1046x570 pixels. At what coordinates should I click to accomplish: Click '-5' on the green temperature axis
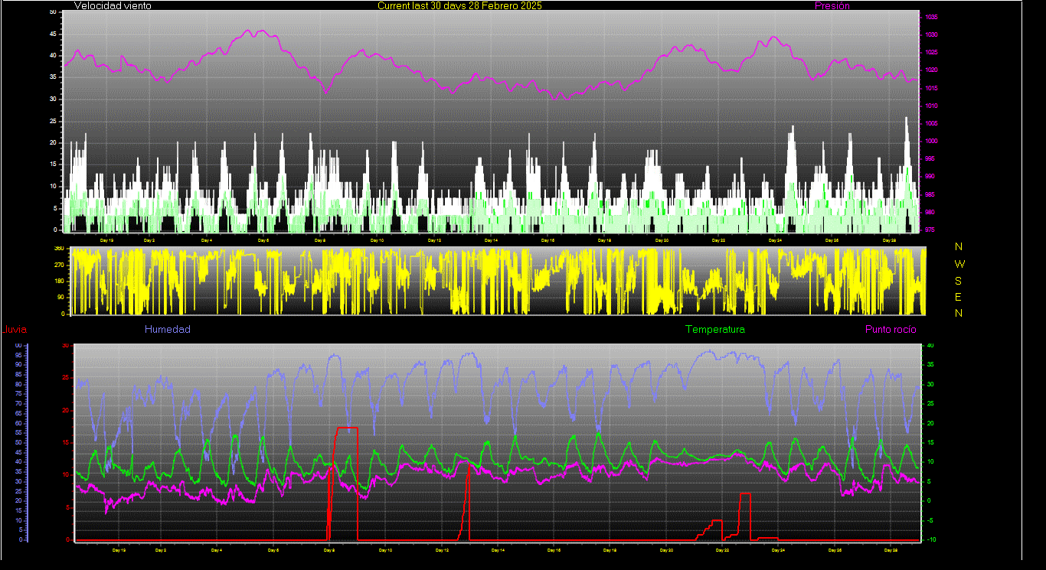(930, 520)
